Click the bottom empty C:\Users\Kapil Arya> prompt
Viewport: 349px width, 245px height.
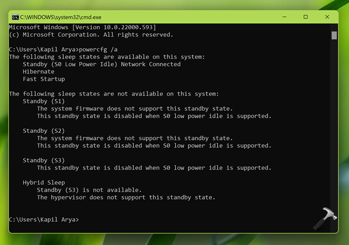pyautogui.click(x=44, y=220)
